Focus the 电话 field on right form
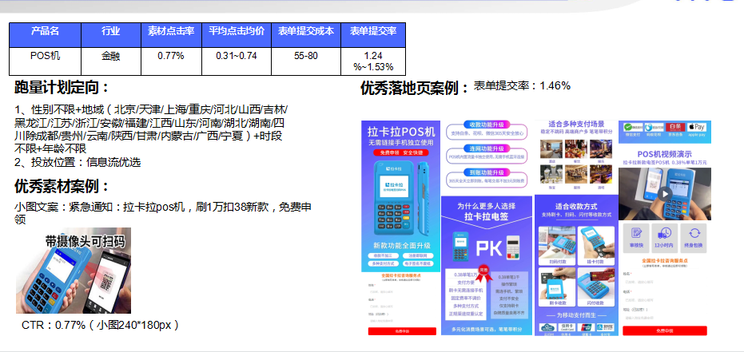 665,299
